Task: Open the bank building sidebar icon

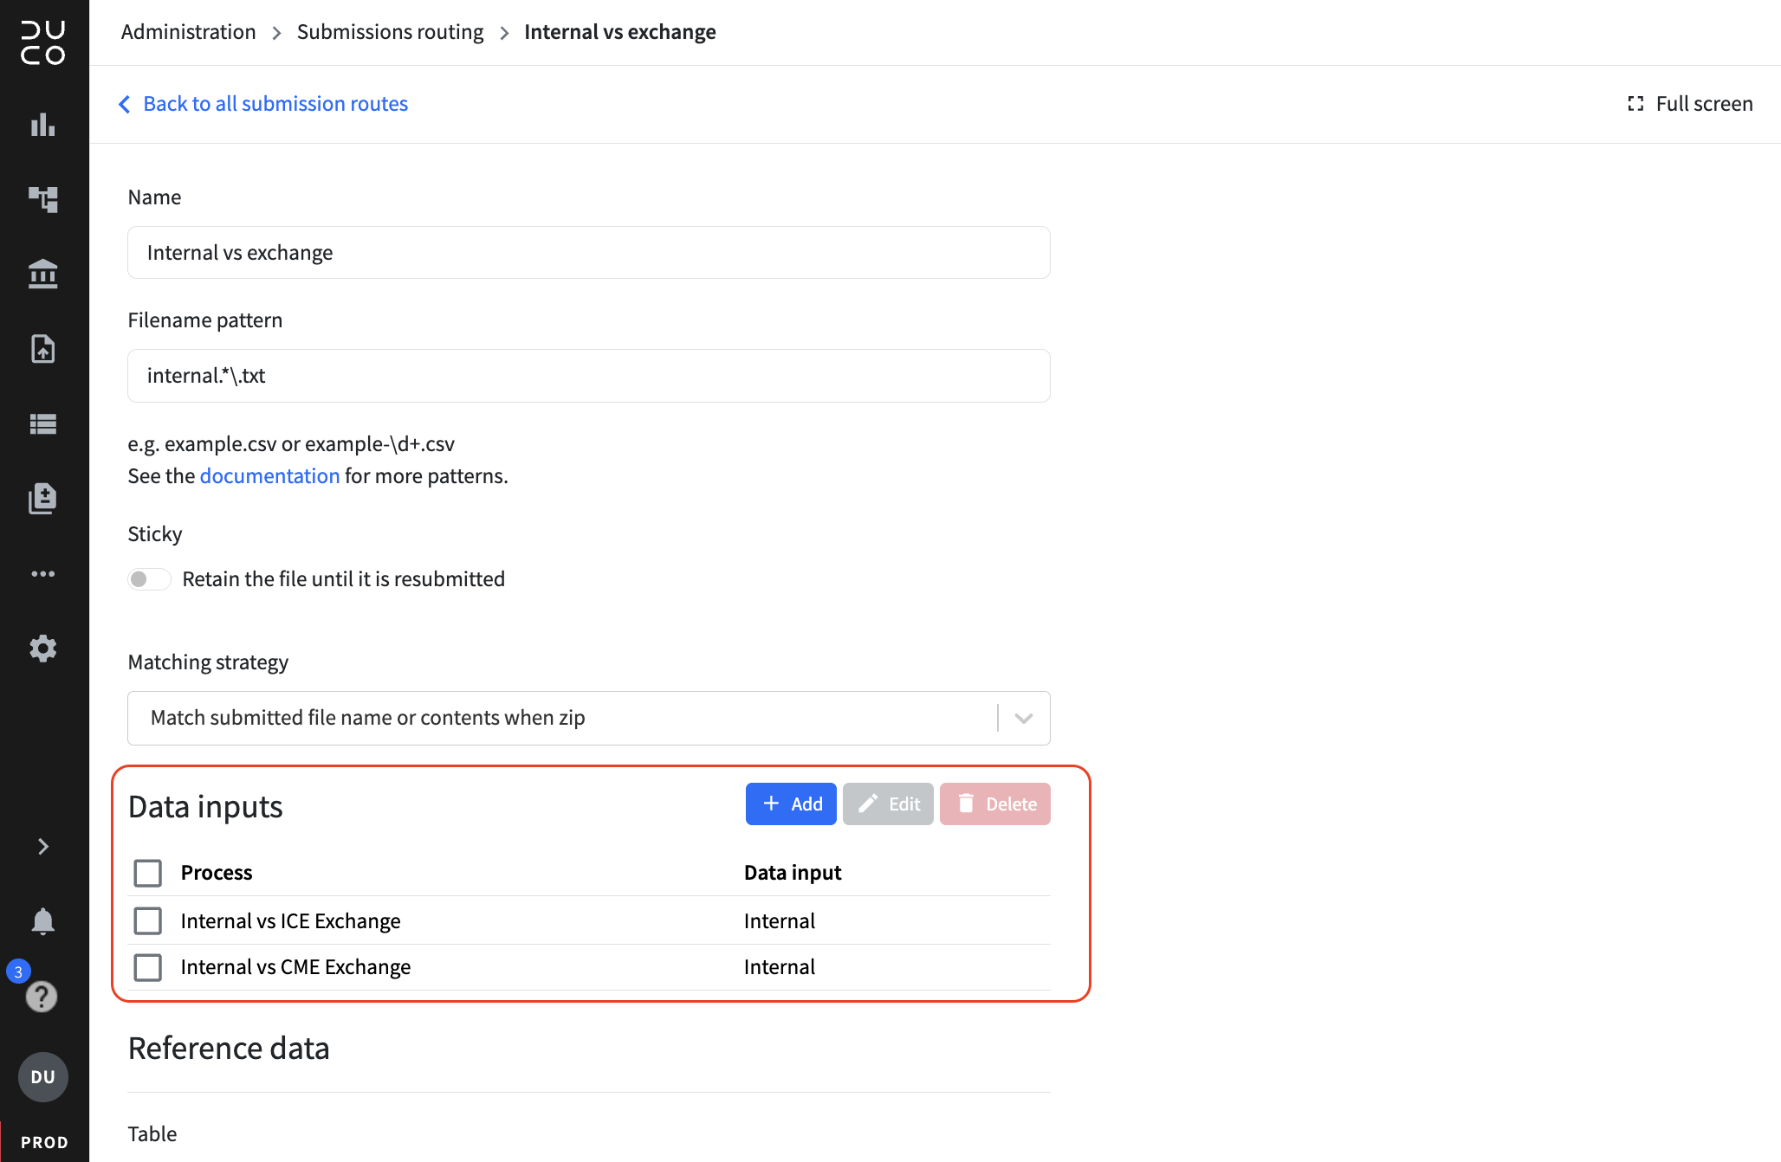Action: [42, 274]
